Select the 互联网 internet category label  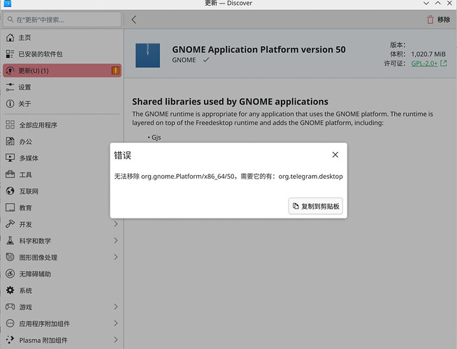point(29,191)
